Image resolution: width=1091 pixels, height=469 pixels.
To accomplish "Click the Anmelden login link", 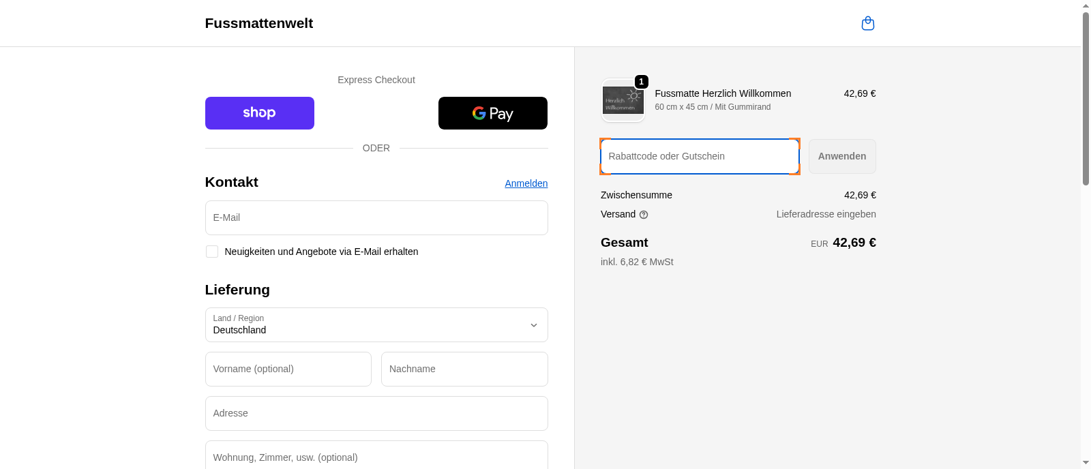I will (x=526, y=183).
